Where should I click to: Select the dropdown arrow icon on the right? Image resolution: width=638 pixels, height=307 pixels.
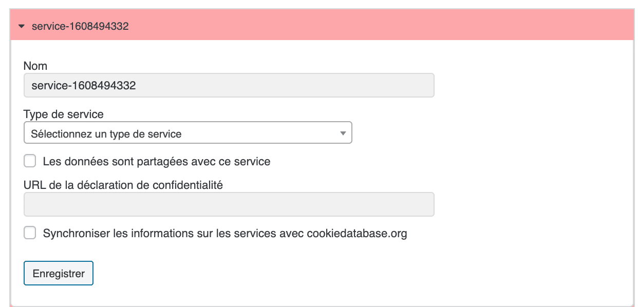click(343, 132)
